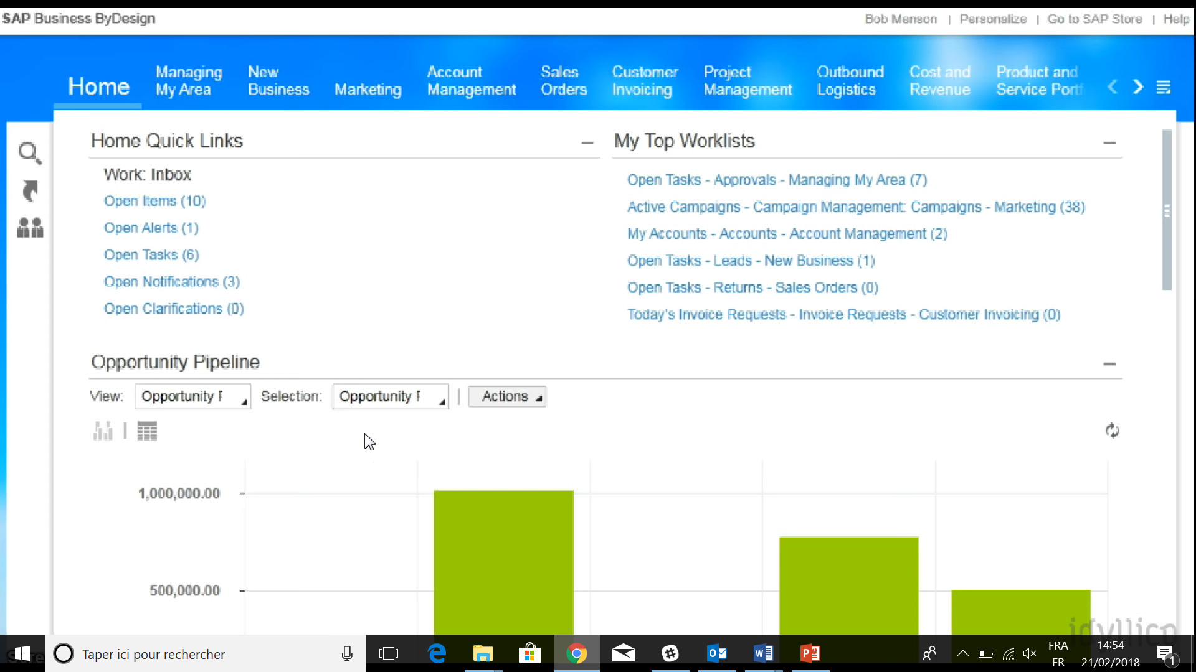Select the Home tab
Screen dimensions: 1196x672
(98, 86)
